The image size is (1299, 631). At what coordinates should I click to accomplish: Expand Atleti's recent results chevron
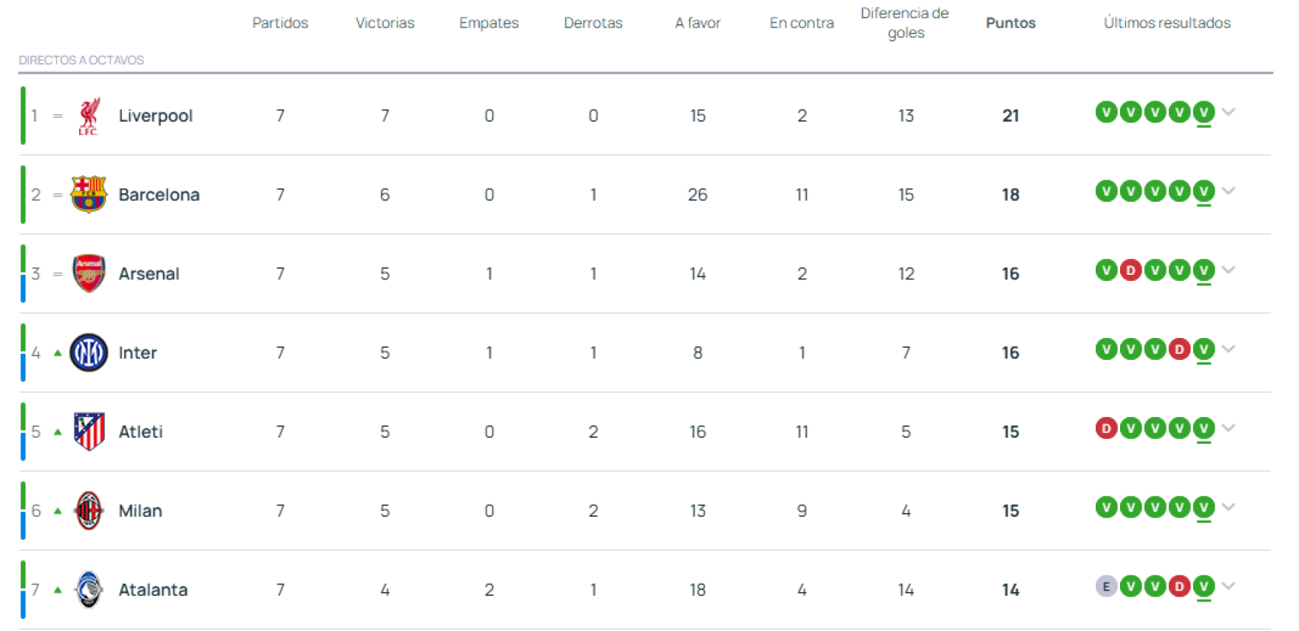(1228, 428)
